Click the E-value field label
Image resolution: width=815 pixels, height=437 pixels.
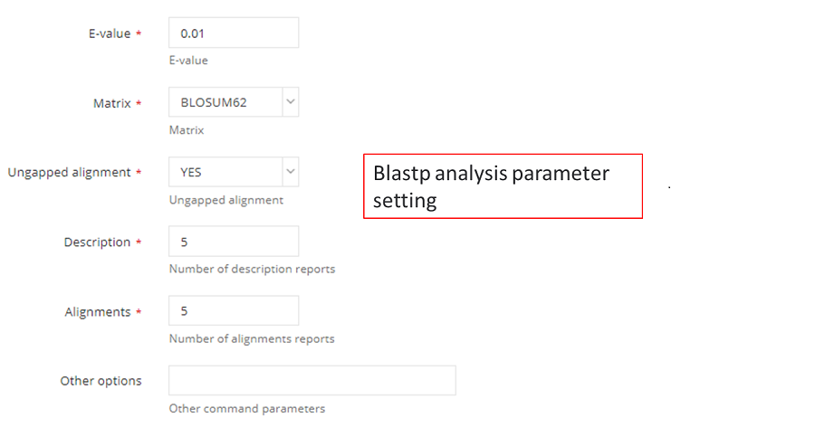[109, 33]
